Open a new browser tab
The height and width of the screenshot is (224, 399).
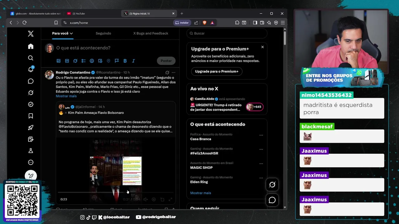tap(182, 14)
